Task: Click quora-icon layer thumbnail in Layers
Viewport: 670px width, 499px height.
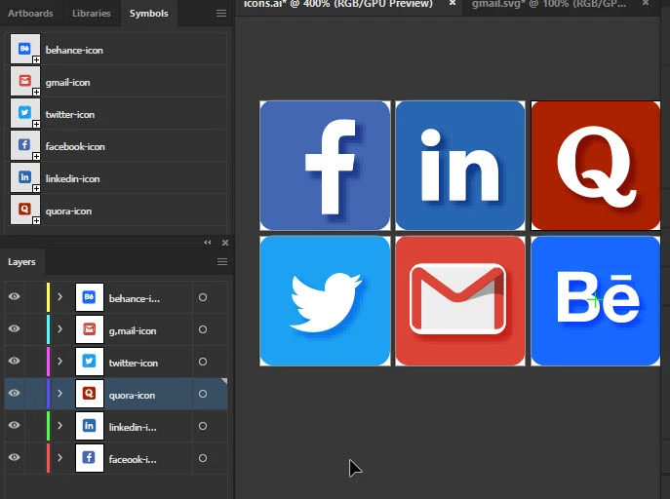Action: click(x=90, y=394)
